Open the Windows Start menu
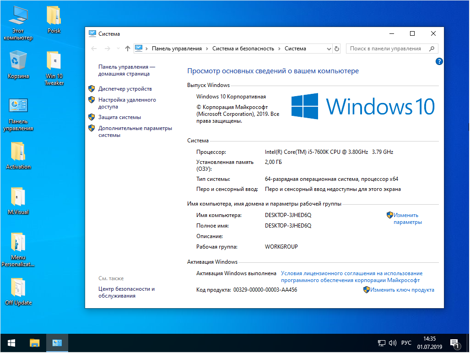Viewport: 470px width, 353px height. click(x=11, y=343)
